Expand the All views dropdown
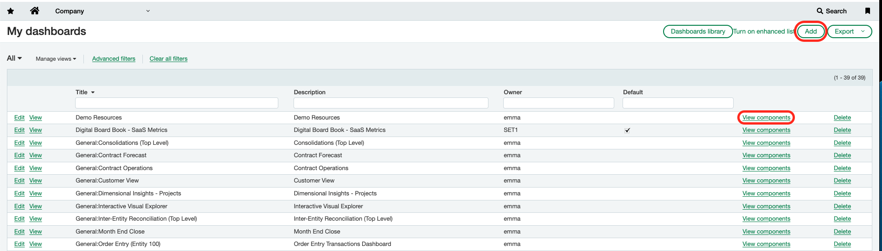The width and height of the screenshot is (882, 251). pyautogui.click(x=14, y=58)
